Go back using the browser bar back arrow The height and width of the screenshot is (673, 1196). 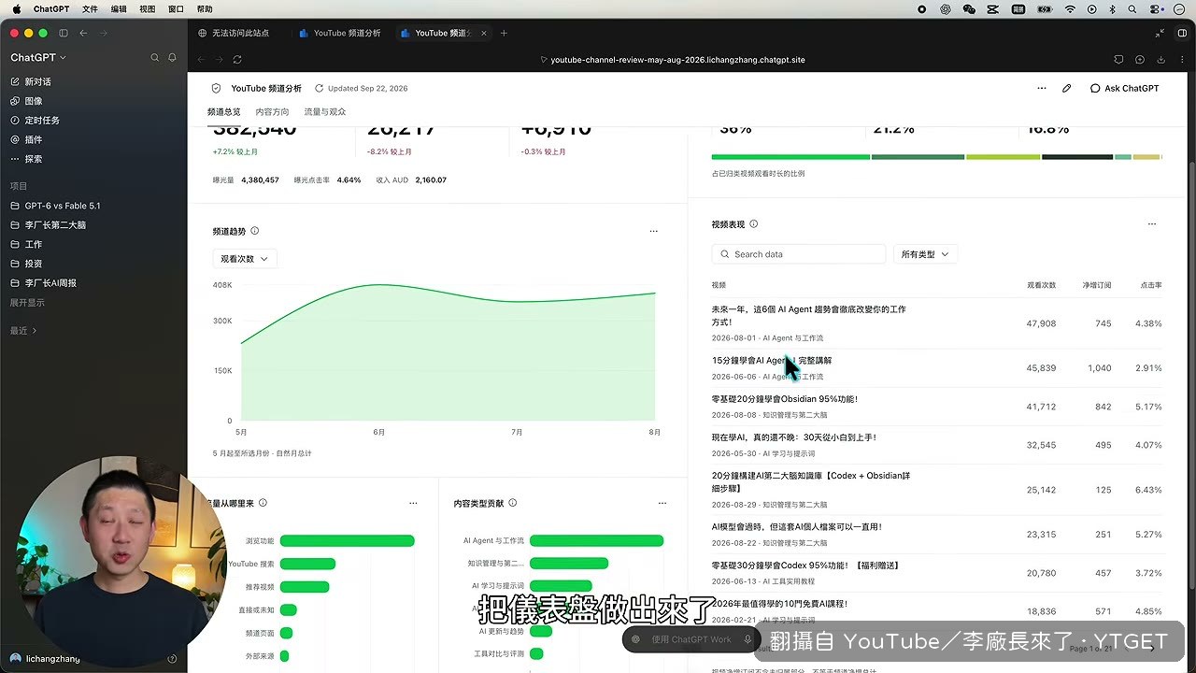pyautogui.click(x=200, y=60)
